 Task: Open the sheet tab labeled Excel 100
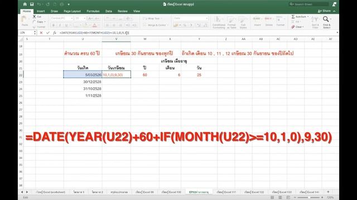pyautogui.click(x=171, y=192)
